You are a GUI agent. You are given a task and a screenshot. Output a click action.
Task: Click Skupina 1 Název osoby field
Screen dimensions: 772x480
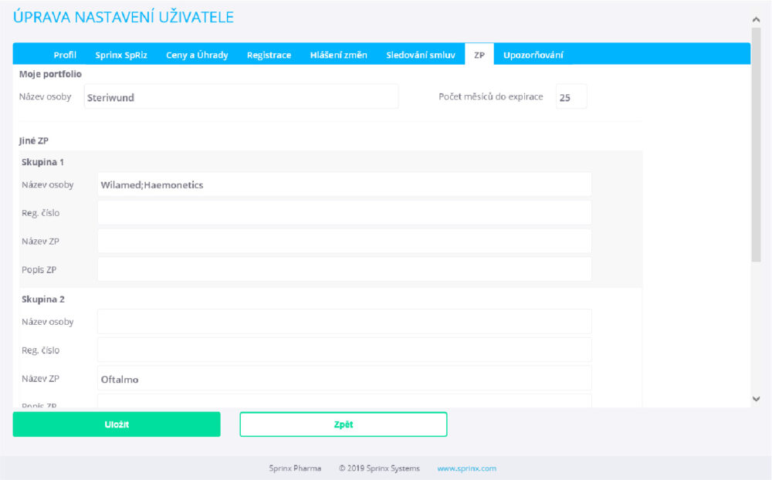point(344,184)
